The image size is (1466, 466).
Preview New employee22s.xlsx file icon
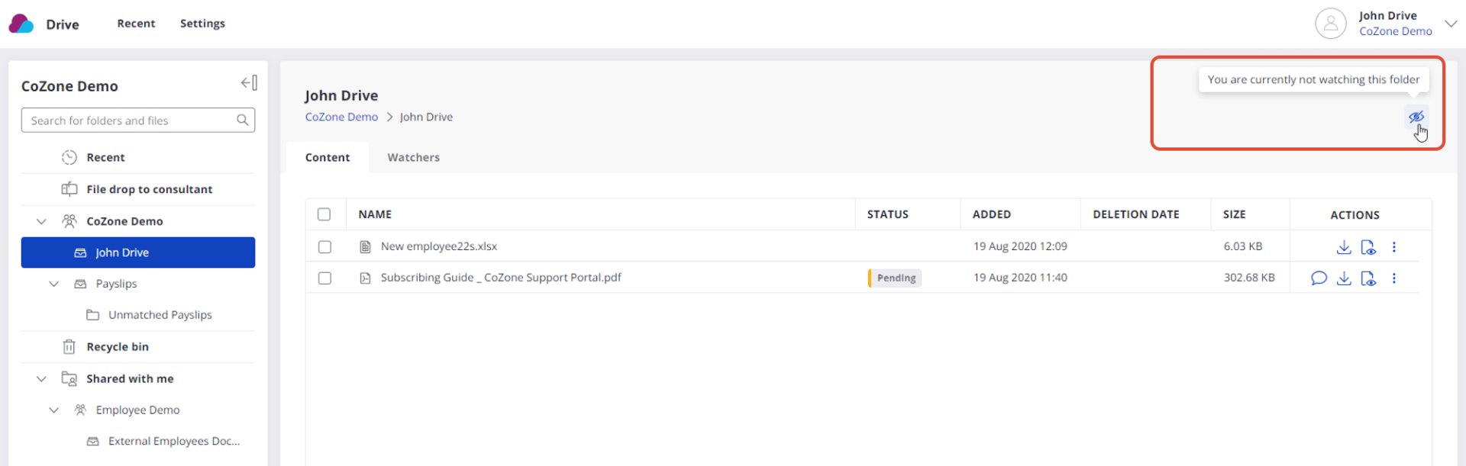pos(1368,247)
